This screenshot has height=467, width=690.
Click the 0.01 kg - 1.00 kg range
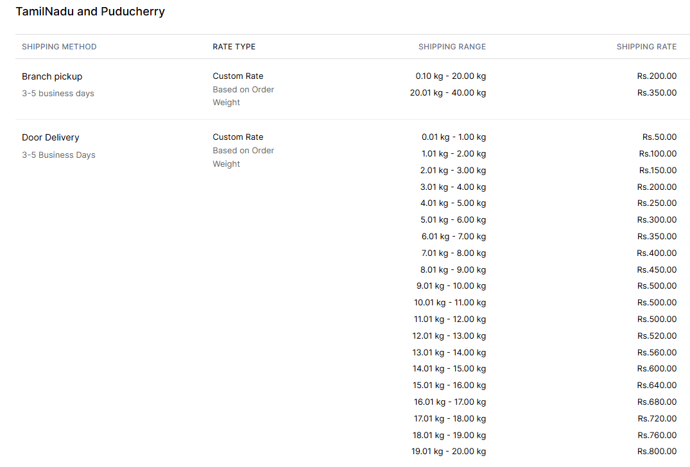tap(454, 137)
